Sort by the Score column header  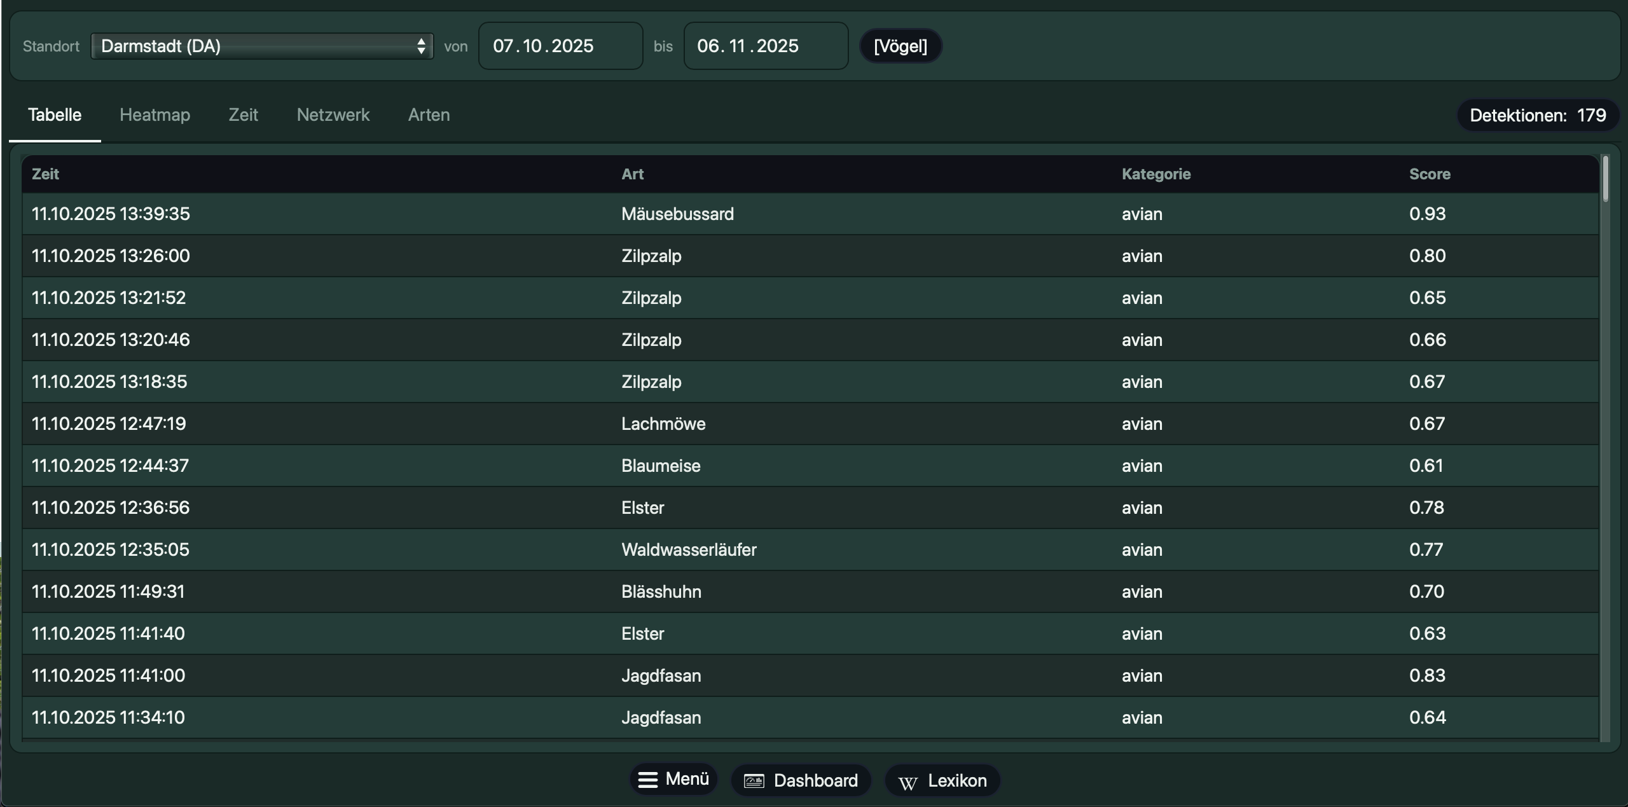(1429, 174)
